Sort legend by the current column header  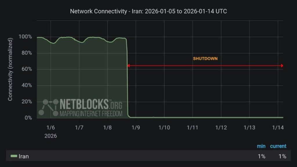coord(278,146)
